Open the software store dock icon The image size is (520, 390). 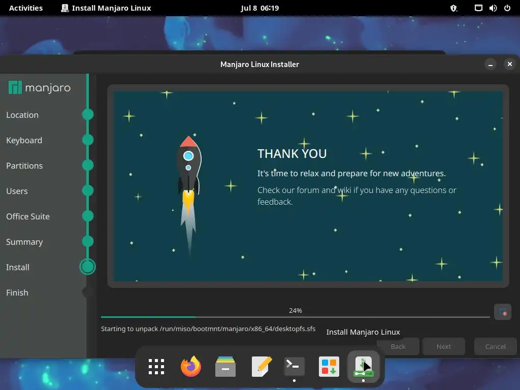329,367
